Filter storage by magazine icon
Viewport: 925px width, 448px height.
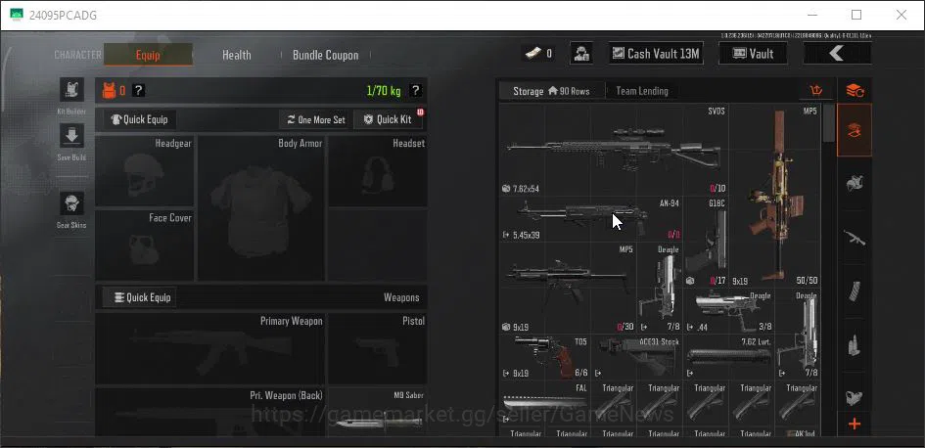tap(855, 291)
